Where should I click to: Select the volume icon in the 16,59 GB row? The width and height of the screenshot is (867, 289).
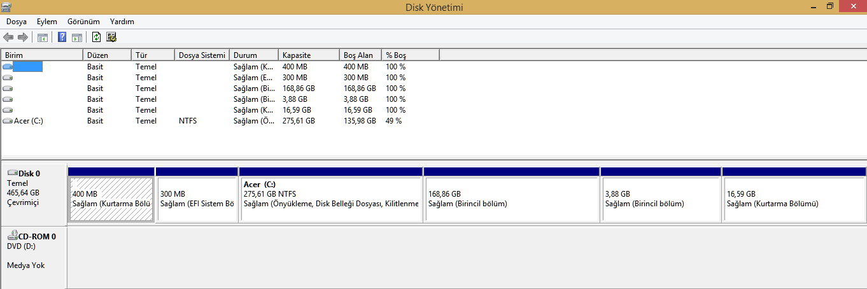click(8, 110)
